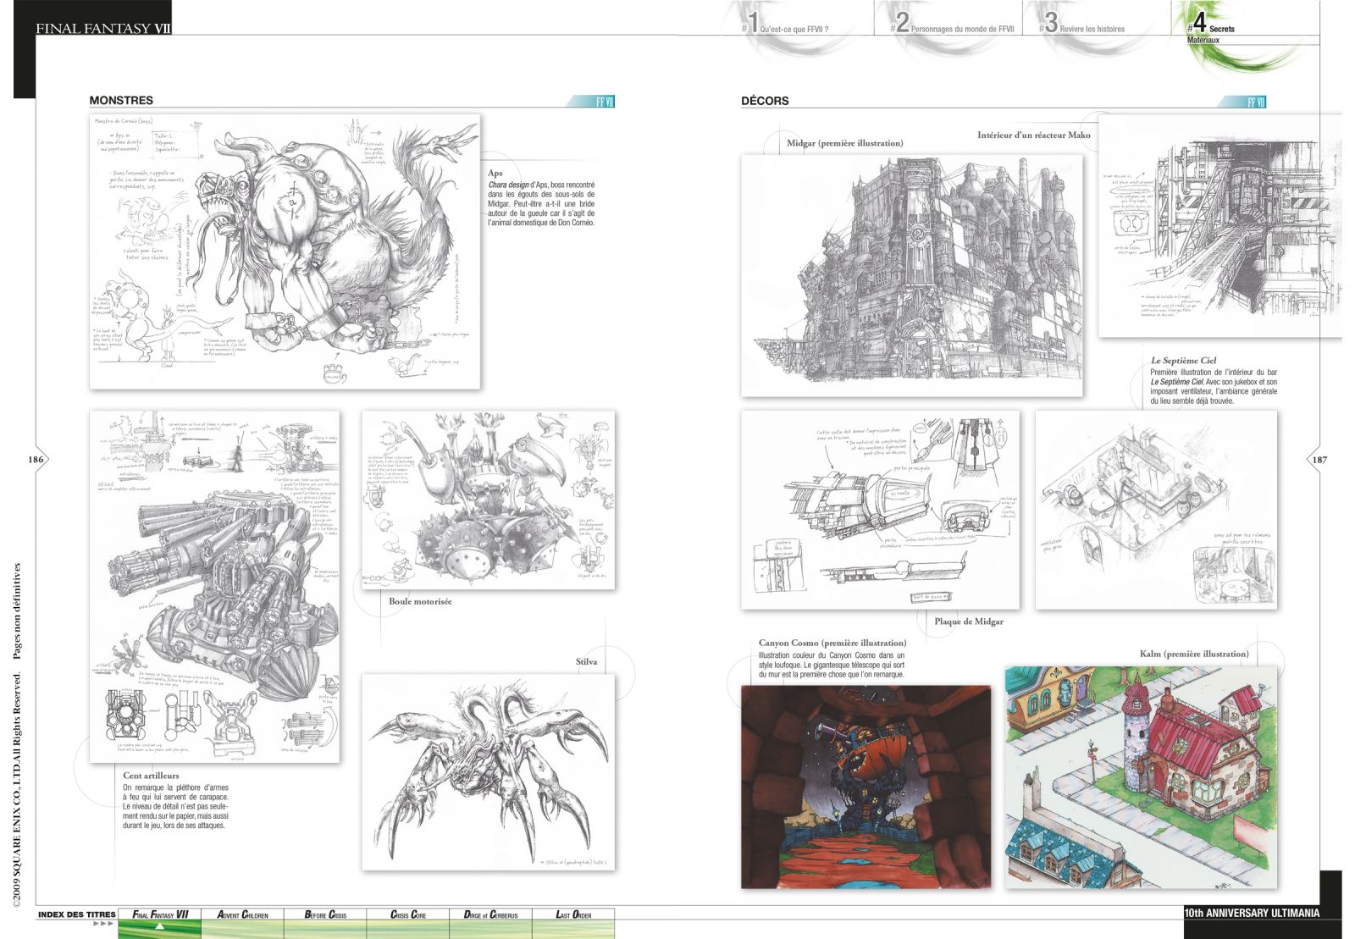Screen dimensions: 1355x939
Task: Click the INDEX DES TITRES label
Action: (x=77, y=914)
